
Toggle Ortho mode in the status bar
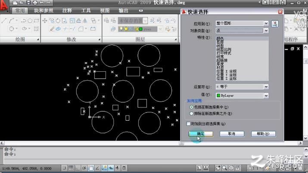[x=78, y=168]
